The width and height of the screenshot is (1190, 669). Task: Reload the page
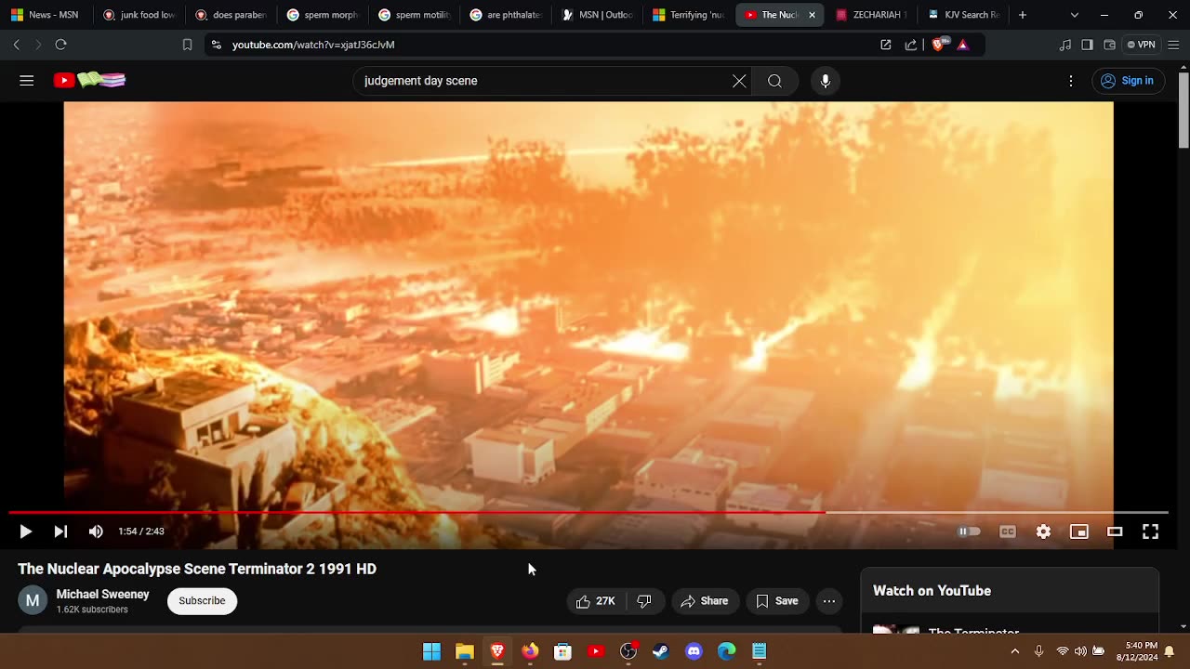pyautogui.click(x=60, y=45)
